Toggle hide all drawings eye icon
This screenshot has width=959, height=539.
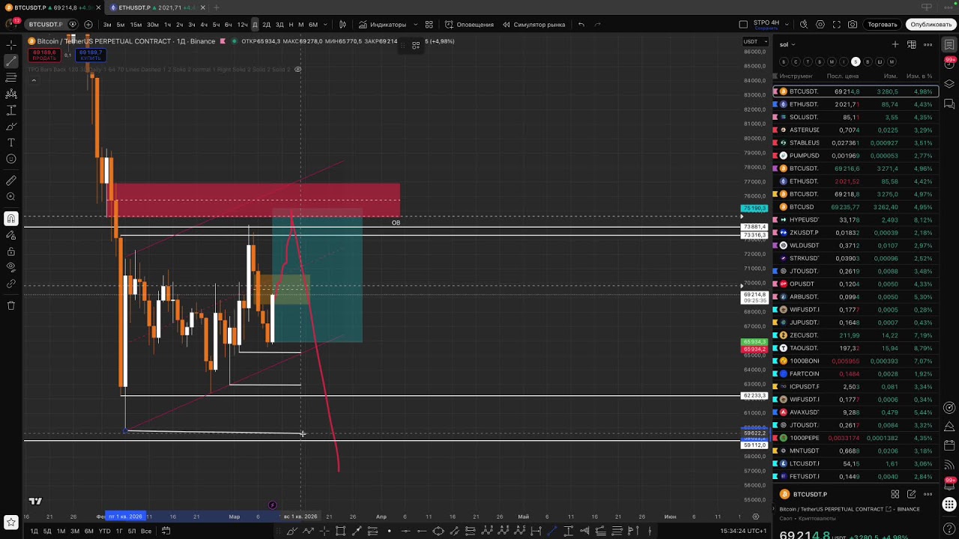11,267
